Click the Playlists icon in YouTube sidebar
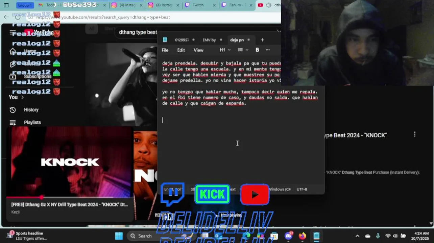The width and height of the screenshot is (434, 243). [13, 123]
